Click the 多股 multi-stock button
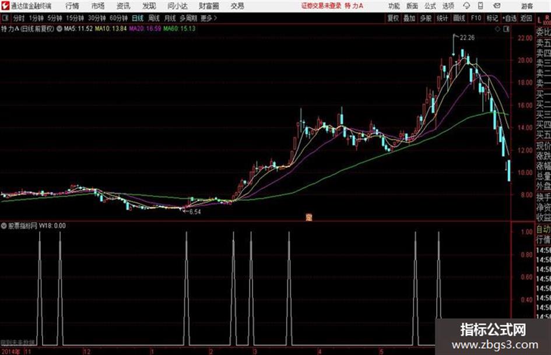The height and width of the screenshot is (355, 551). (x=426, y=18)
